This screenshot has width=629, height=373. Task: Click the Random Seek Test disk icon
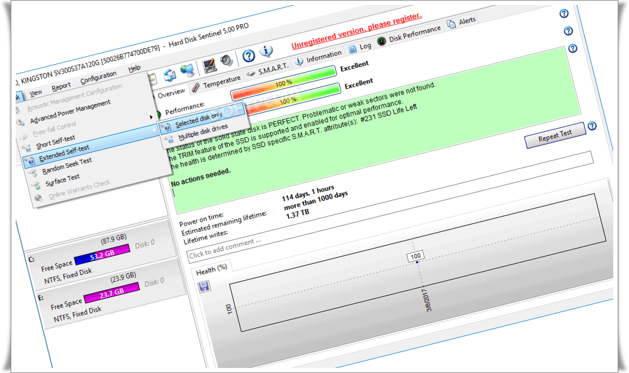tap(34, 174)
